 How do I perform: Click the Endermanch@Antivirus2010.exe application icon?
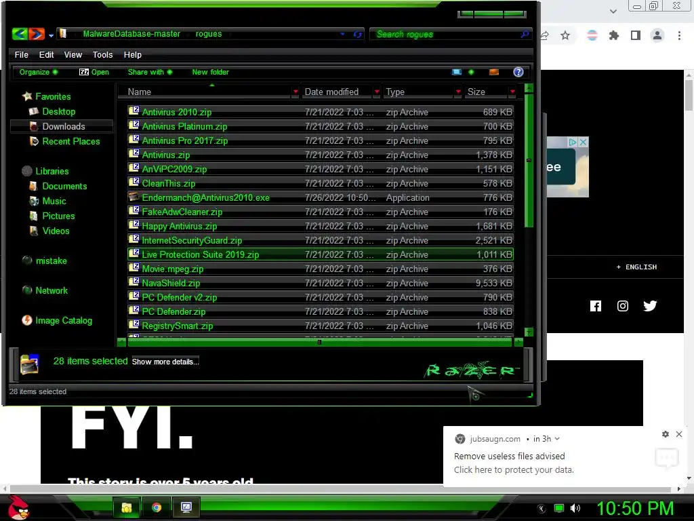134,197
